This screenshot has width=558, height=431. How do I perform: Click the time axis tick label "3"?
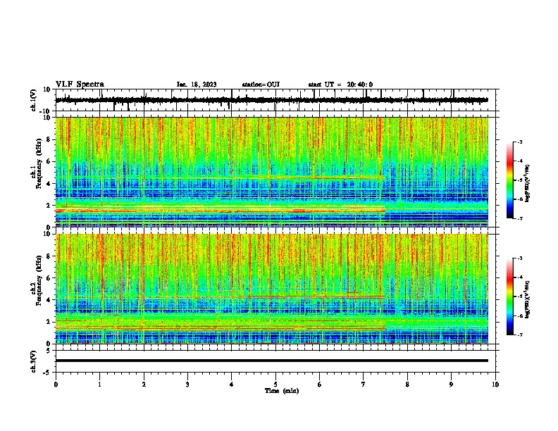point(187,385)
